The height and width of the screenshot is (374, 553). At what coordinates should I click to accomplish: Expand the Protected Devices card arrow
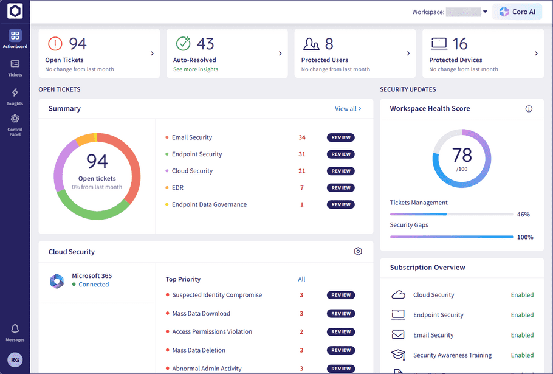(x=536, y=54)
